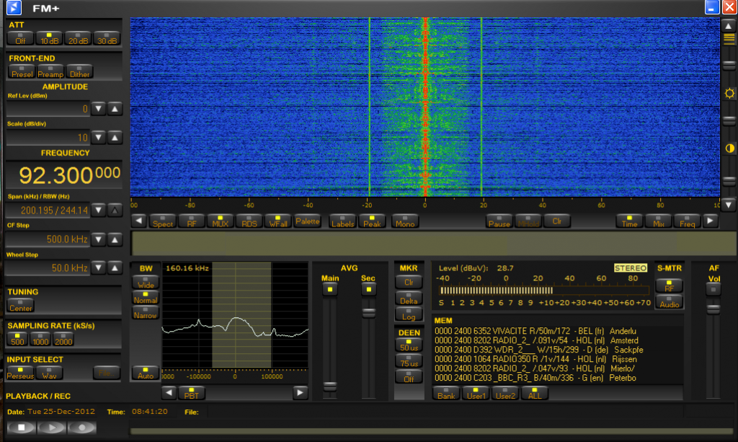Switch de-emphasis to 75 us
Viewport: 738px width, 442px height.
pos(408,361)
